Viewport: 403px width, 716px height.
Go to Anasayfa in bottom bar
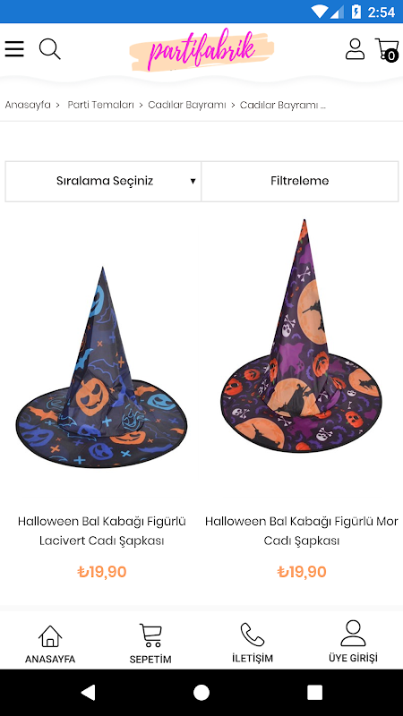point(50,644)
